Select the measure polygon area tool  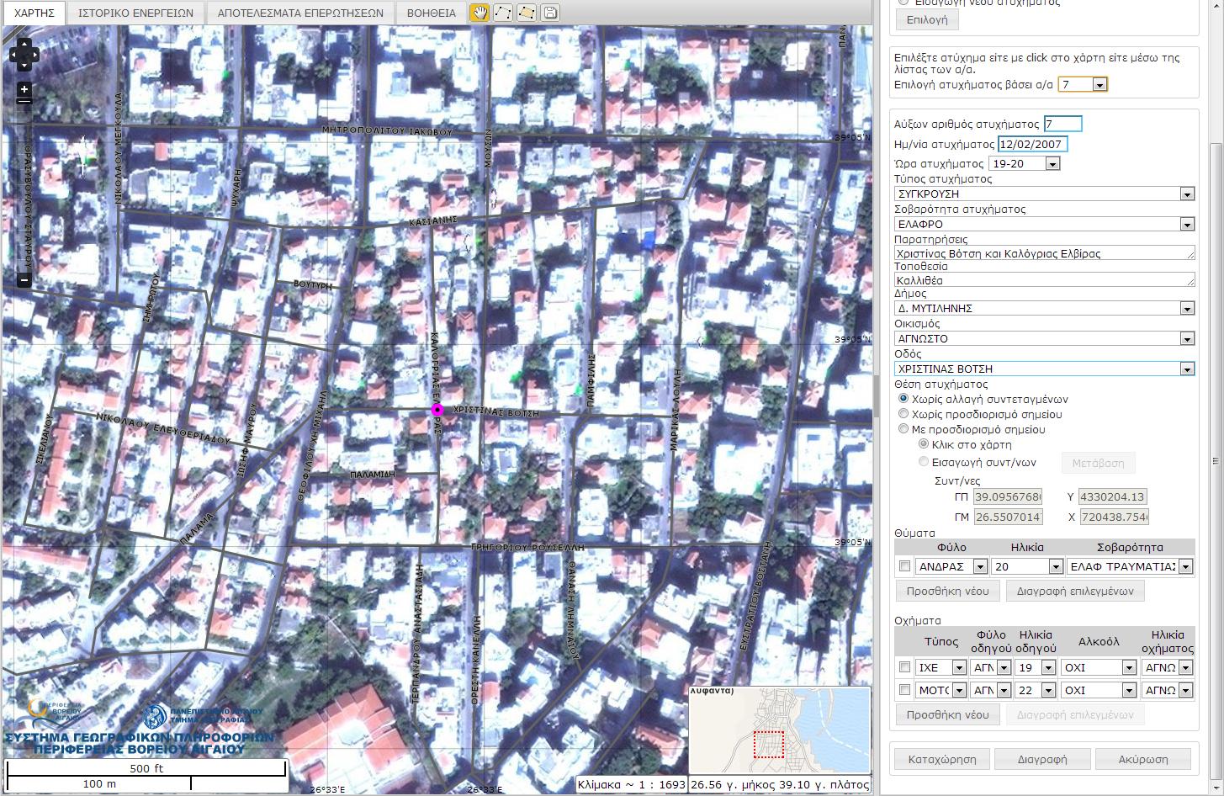527,13
